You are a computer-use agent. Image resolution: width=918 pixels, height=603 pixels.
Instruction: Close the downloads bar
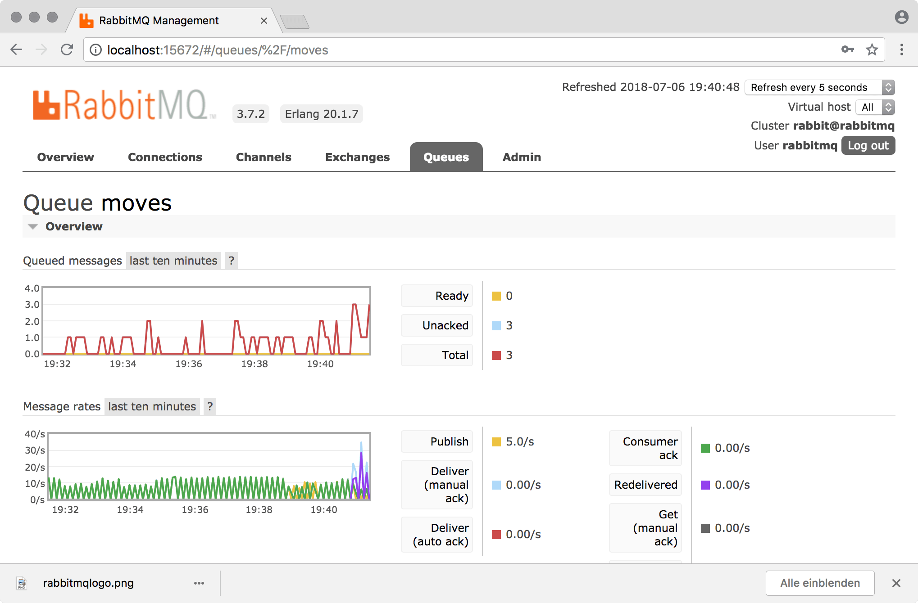896,583
